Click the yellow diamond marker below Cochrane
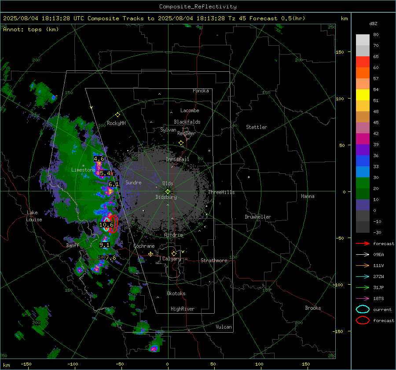This screenshot has width=396, height=370. point(151,254)
